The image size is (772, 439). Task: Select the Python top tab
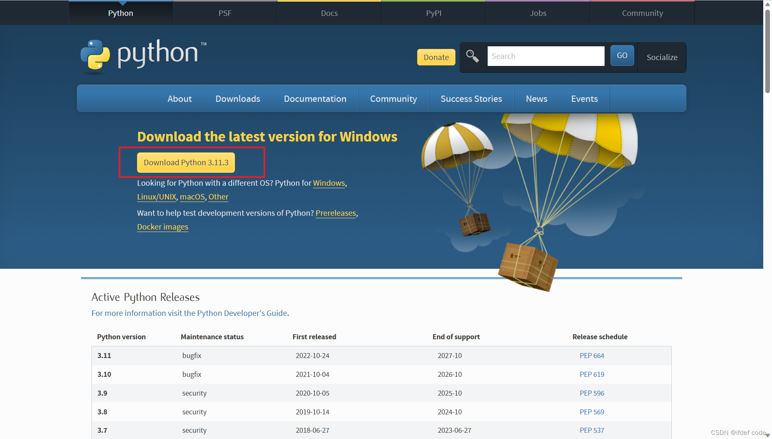tap(121, 13)
